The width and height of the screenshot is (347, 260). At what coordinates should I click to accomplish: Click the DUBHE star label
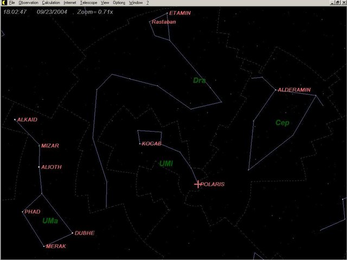(x=85, y=233)
